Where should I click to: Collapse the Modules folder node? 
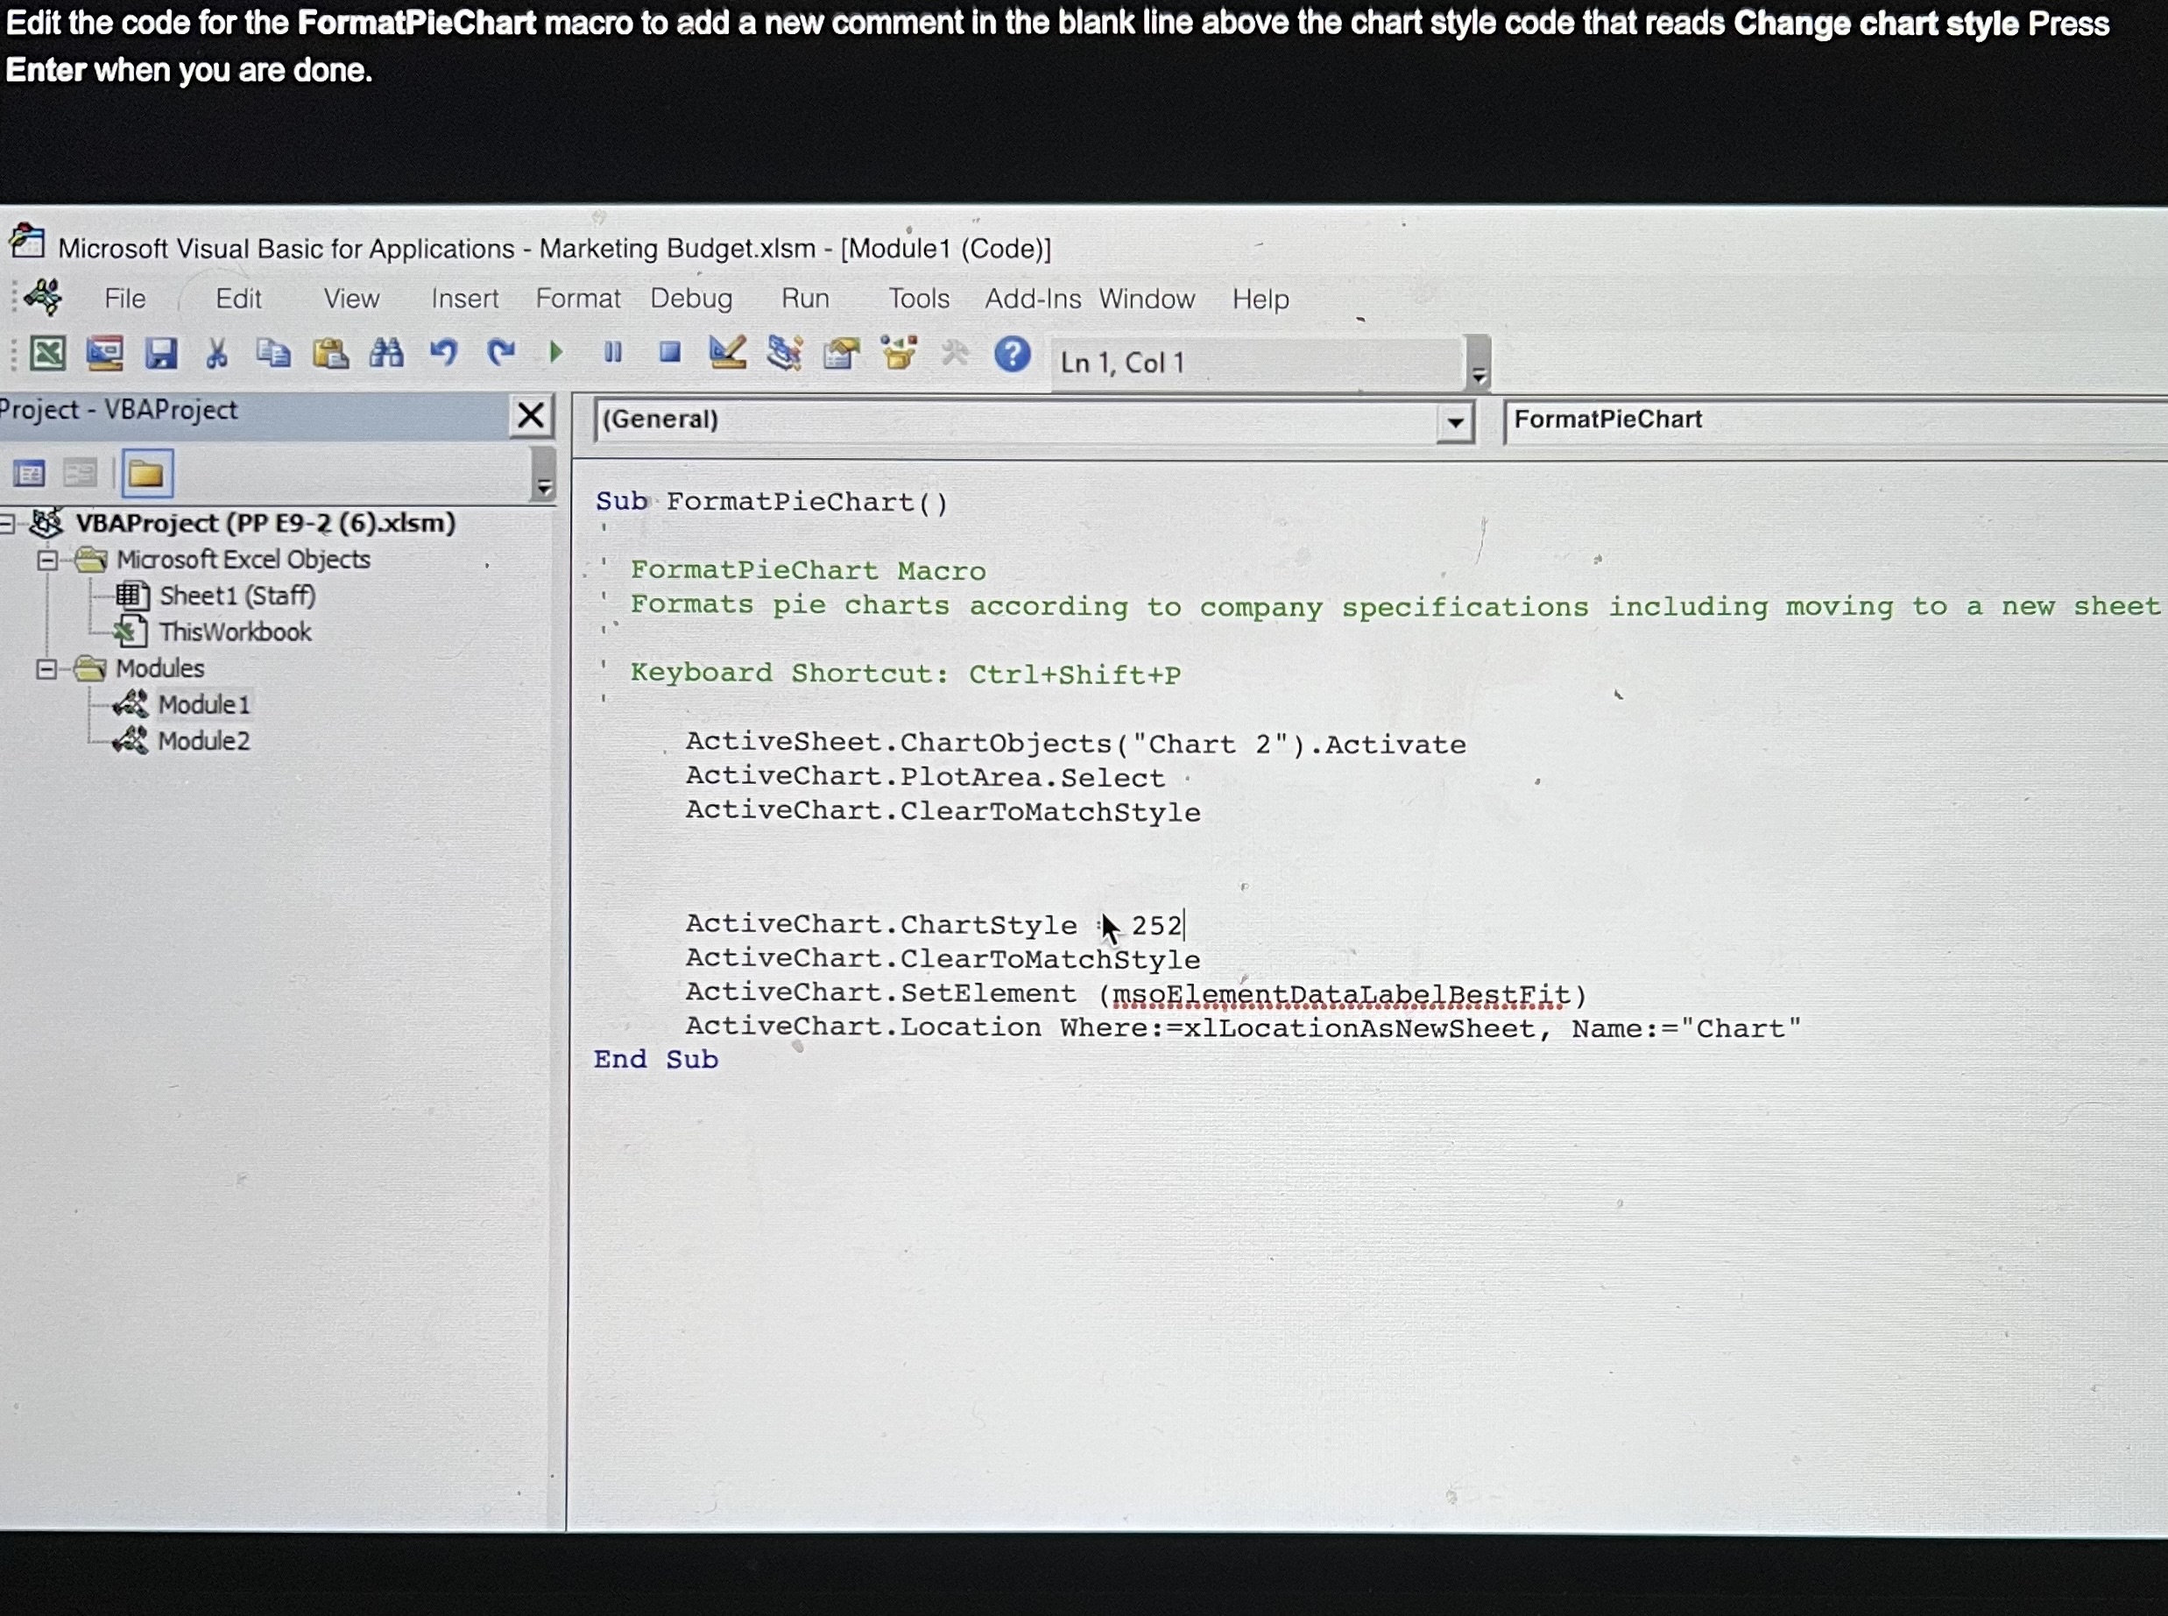(46, 670)
